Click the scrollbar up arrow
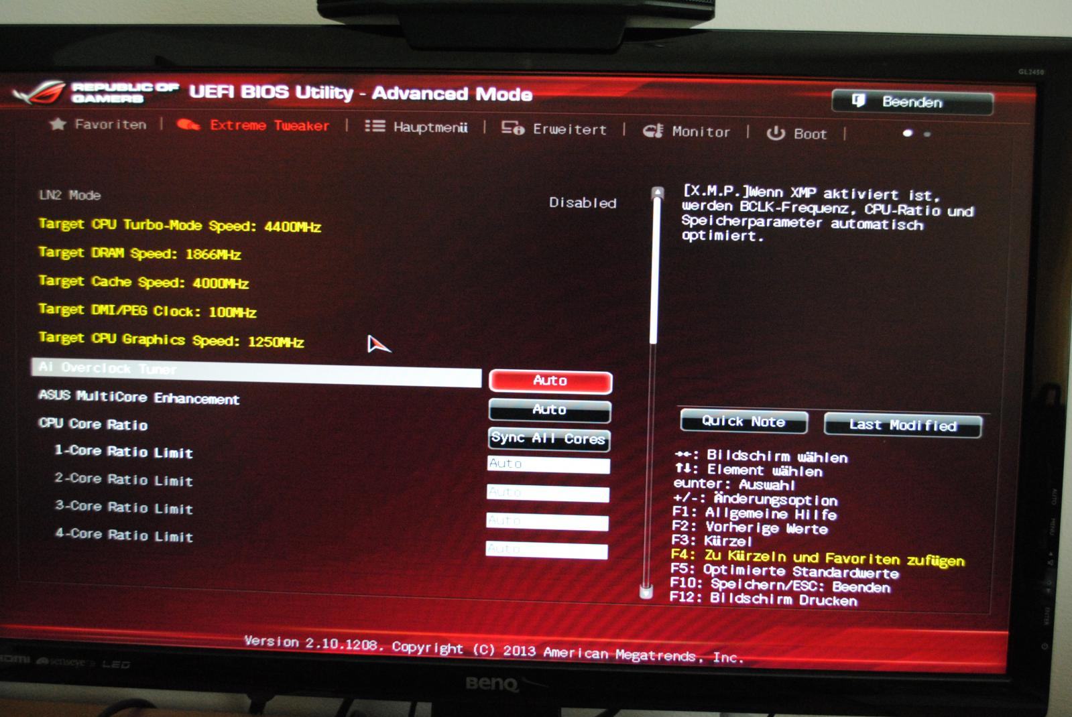Screen dimensions: 1072x717 coord(658,192)
